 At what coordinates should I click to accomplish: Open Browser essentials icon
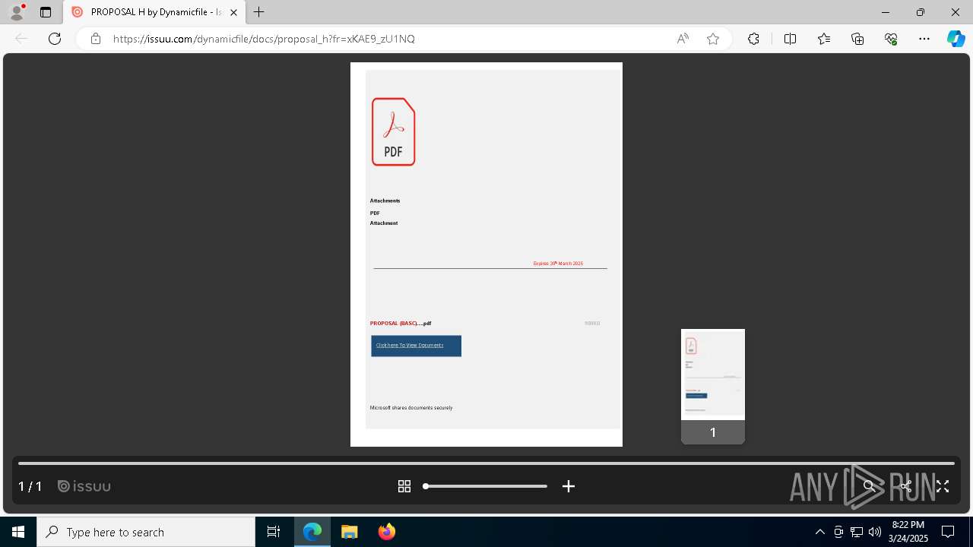coord(891,39)
